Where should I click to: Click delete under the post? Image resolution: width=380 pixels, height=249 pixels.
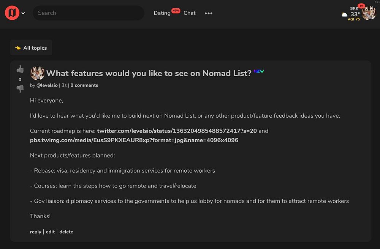point(66,232)
